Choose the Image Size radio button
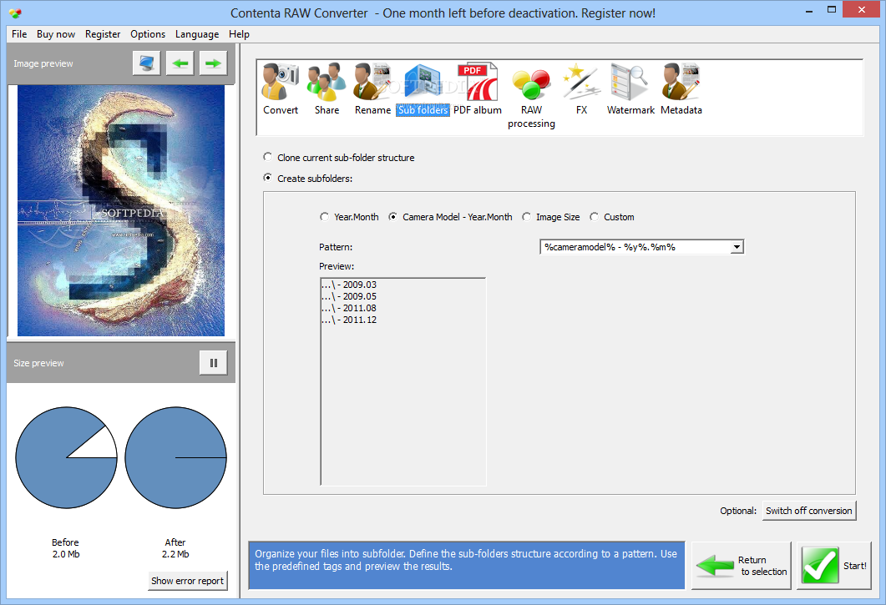 (551, 217)
